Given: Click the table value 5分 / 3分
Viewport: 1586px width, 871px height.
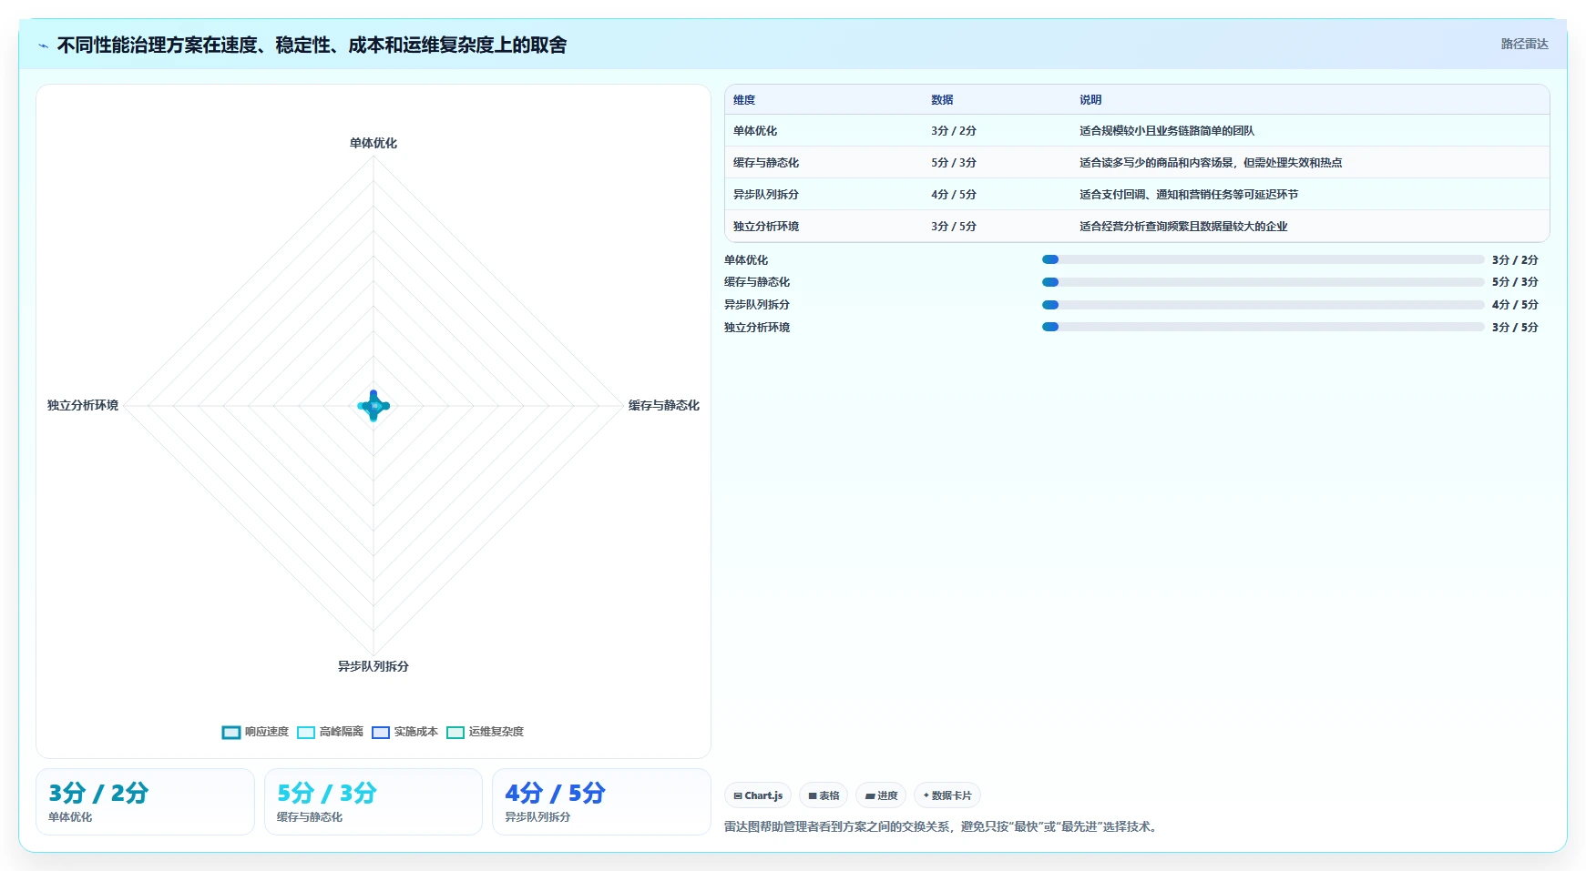Looking at the screenshot, I should (x=954, y=163).
